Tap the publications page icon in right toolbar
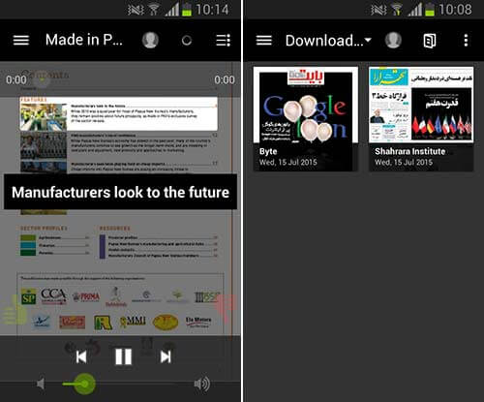This screenshot has width=484, height=402. coord(430,41)
